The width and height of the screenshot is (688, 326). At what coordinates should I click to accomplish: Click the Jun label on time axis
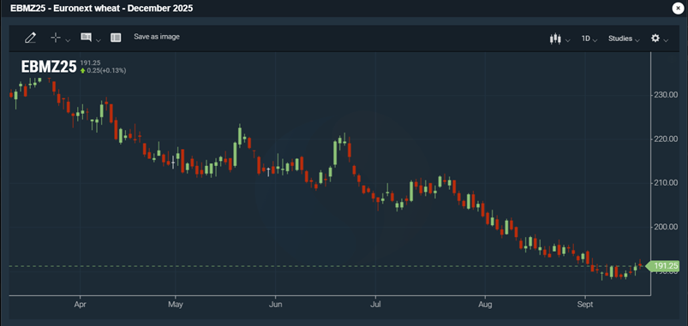[x=275, y=304]
